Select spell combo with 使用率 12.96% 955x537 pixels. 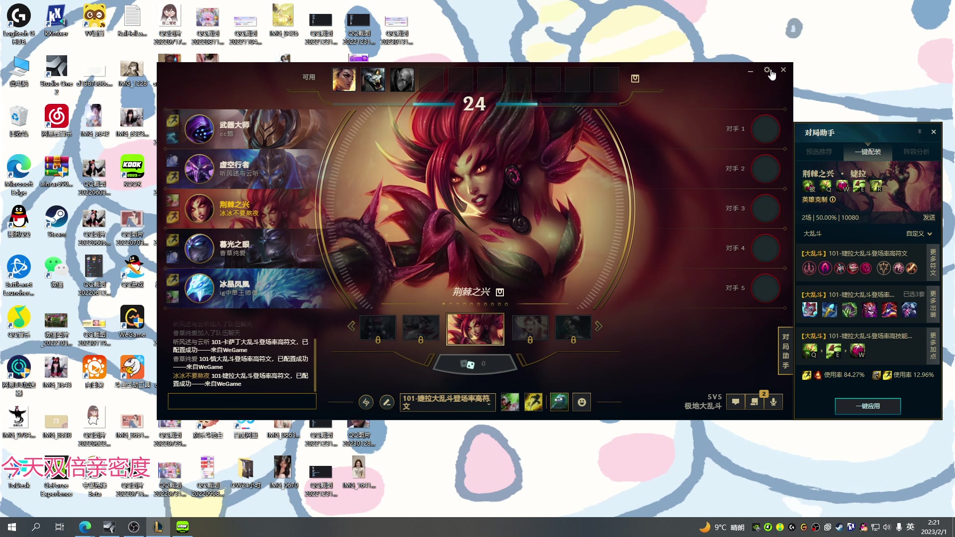(x=903, y=375)
